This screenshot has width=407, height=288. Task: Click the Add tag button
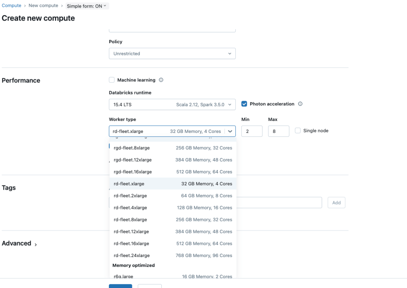tap(336, 203)
